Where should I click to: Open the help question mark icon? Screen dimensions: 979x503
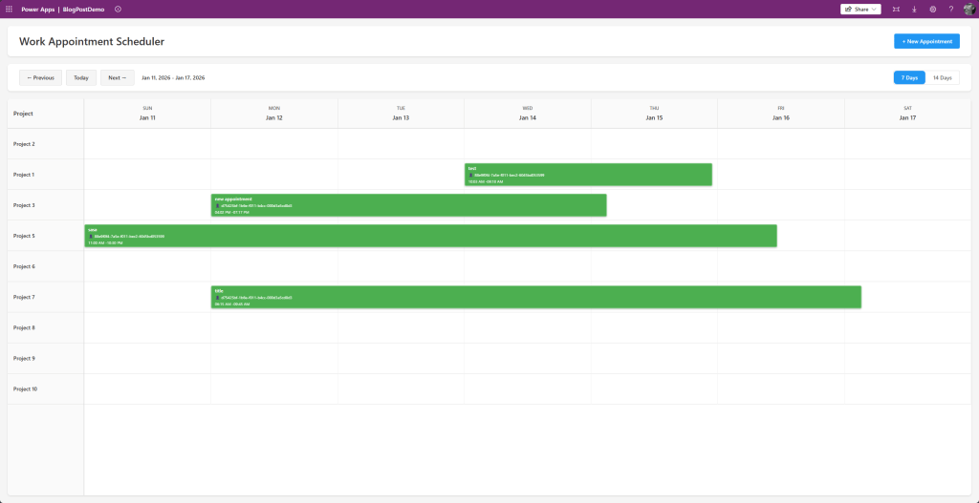[950, 9]
